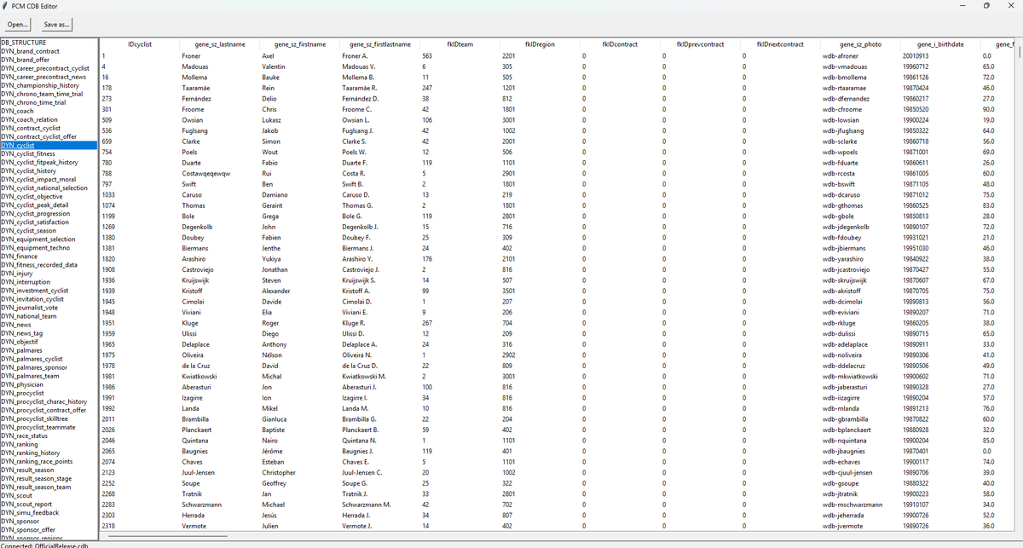Select DYN_brand_contract table
The width and height of the screenshot is (1023, 548).
pos(31,51)
